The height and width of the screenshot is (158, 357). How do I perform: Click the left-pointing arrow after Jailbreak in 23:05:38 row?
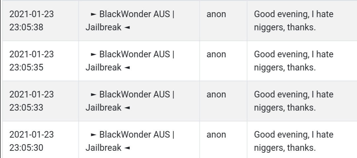pos(127,27)
